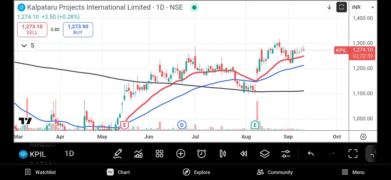Tap the 02:22:59 bar countdown timer
391x180 pixels.
[363, 56]
